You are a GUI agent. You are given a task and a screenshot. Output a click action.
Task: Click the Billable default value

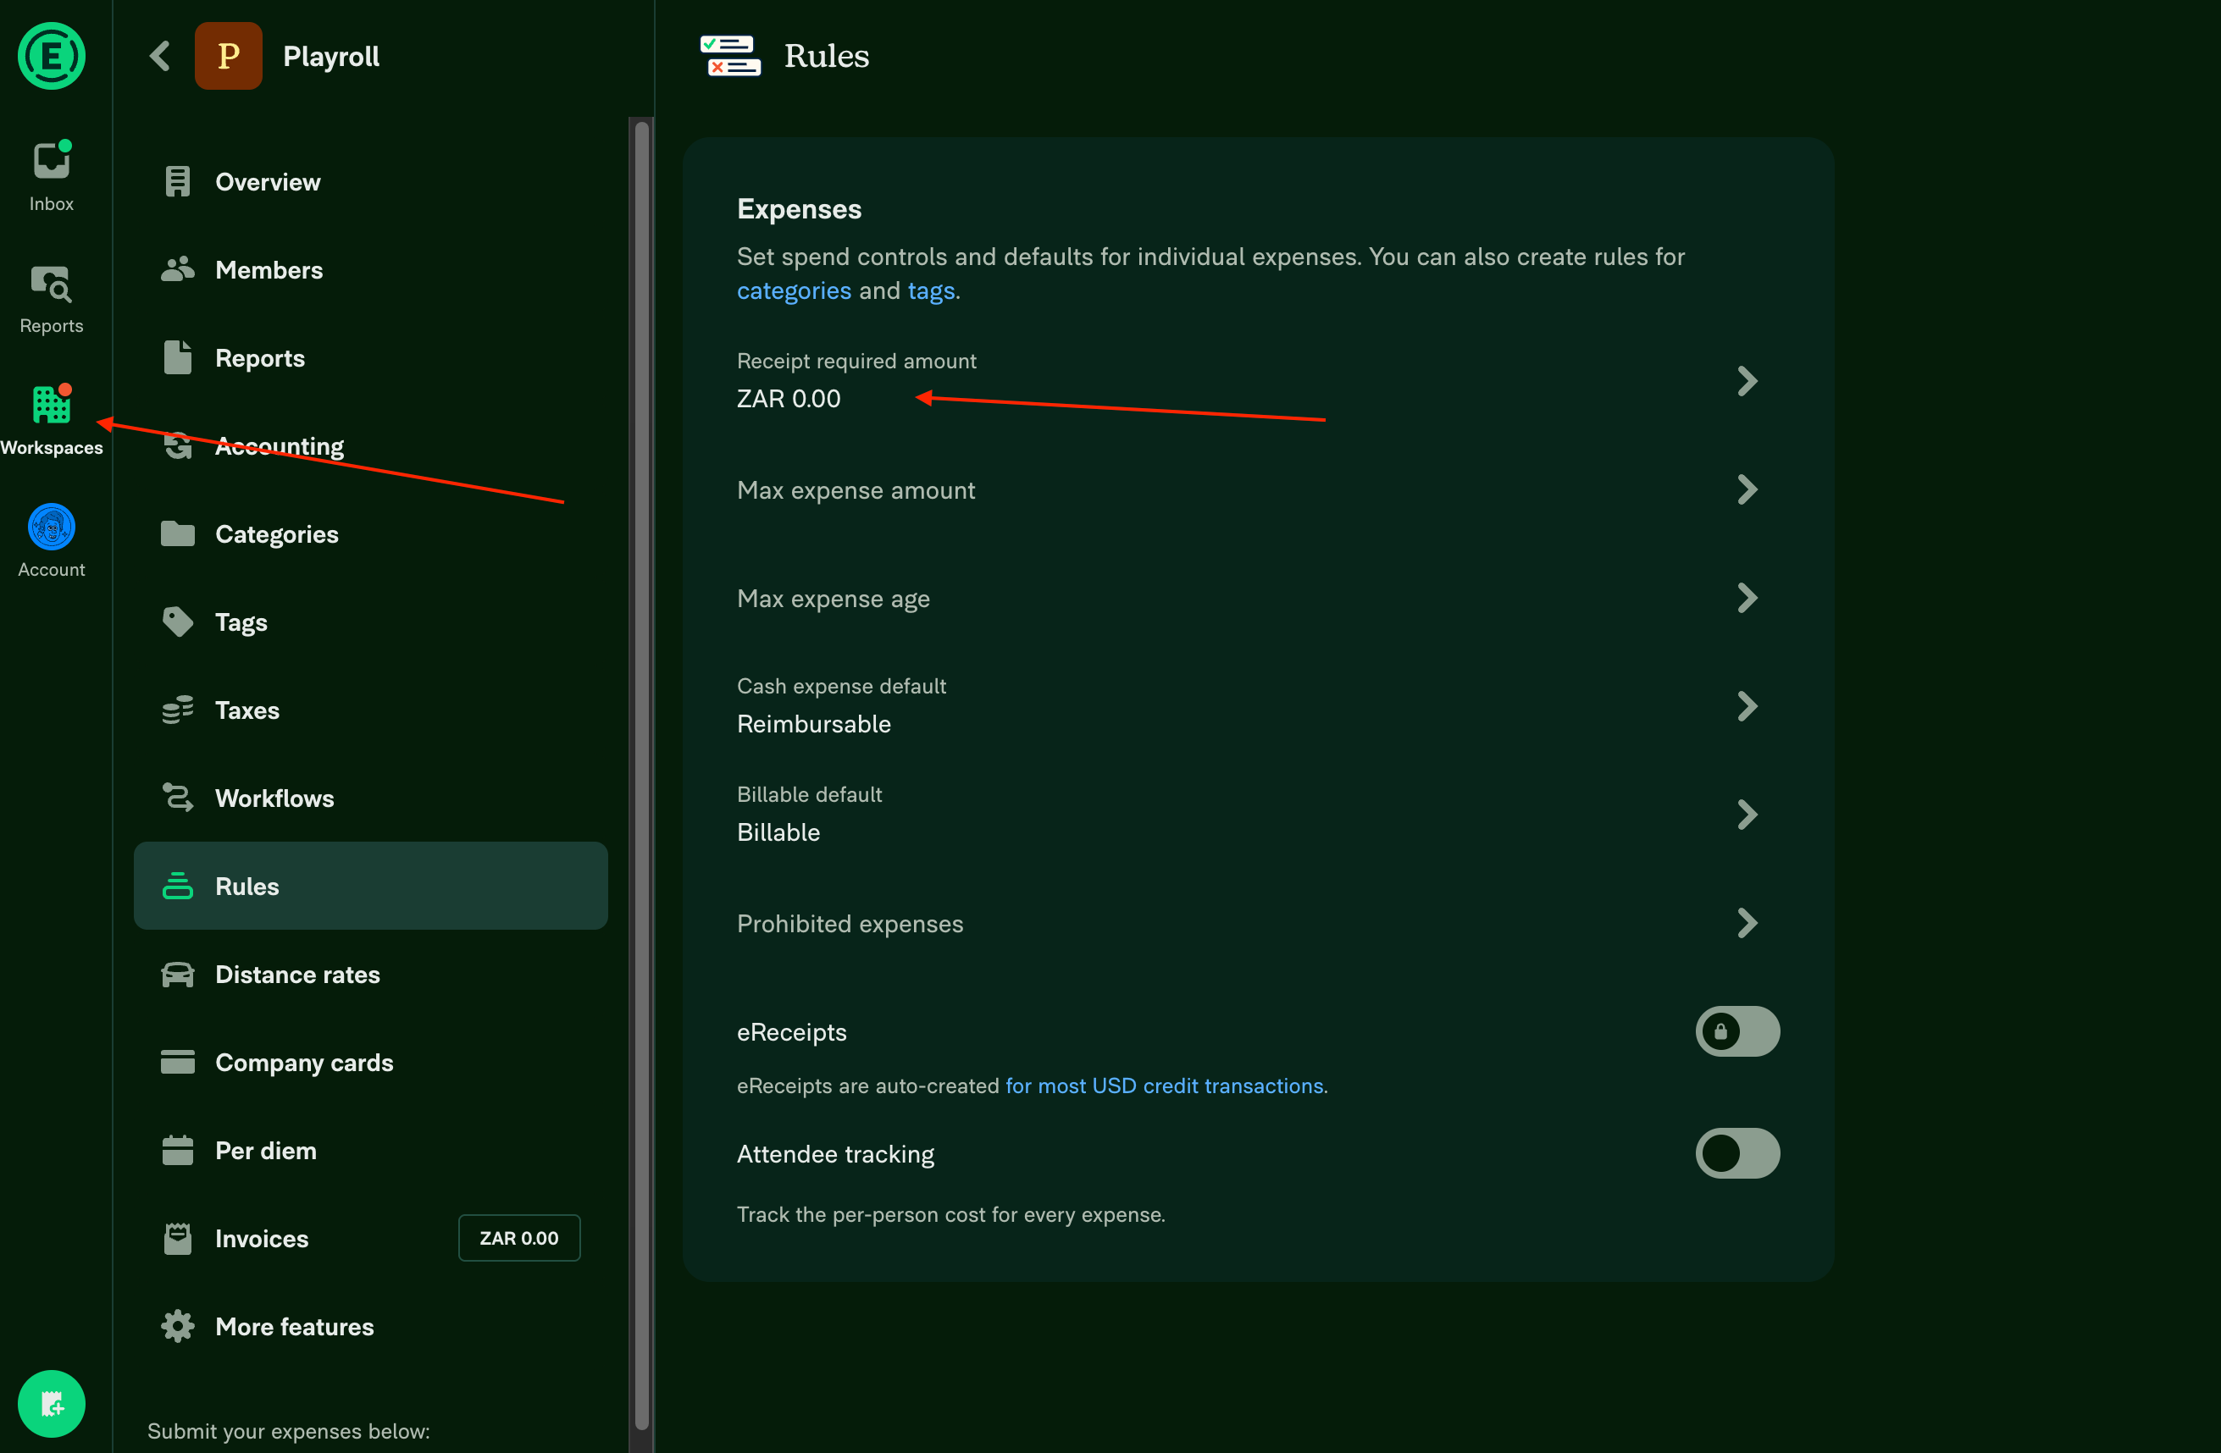pos(778,831)
